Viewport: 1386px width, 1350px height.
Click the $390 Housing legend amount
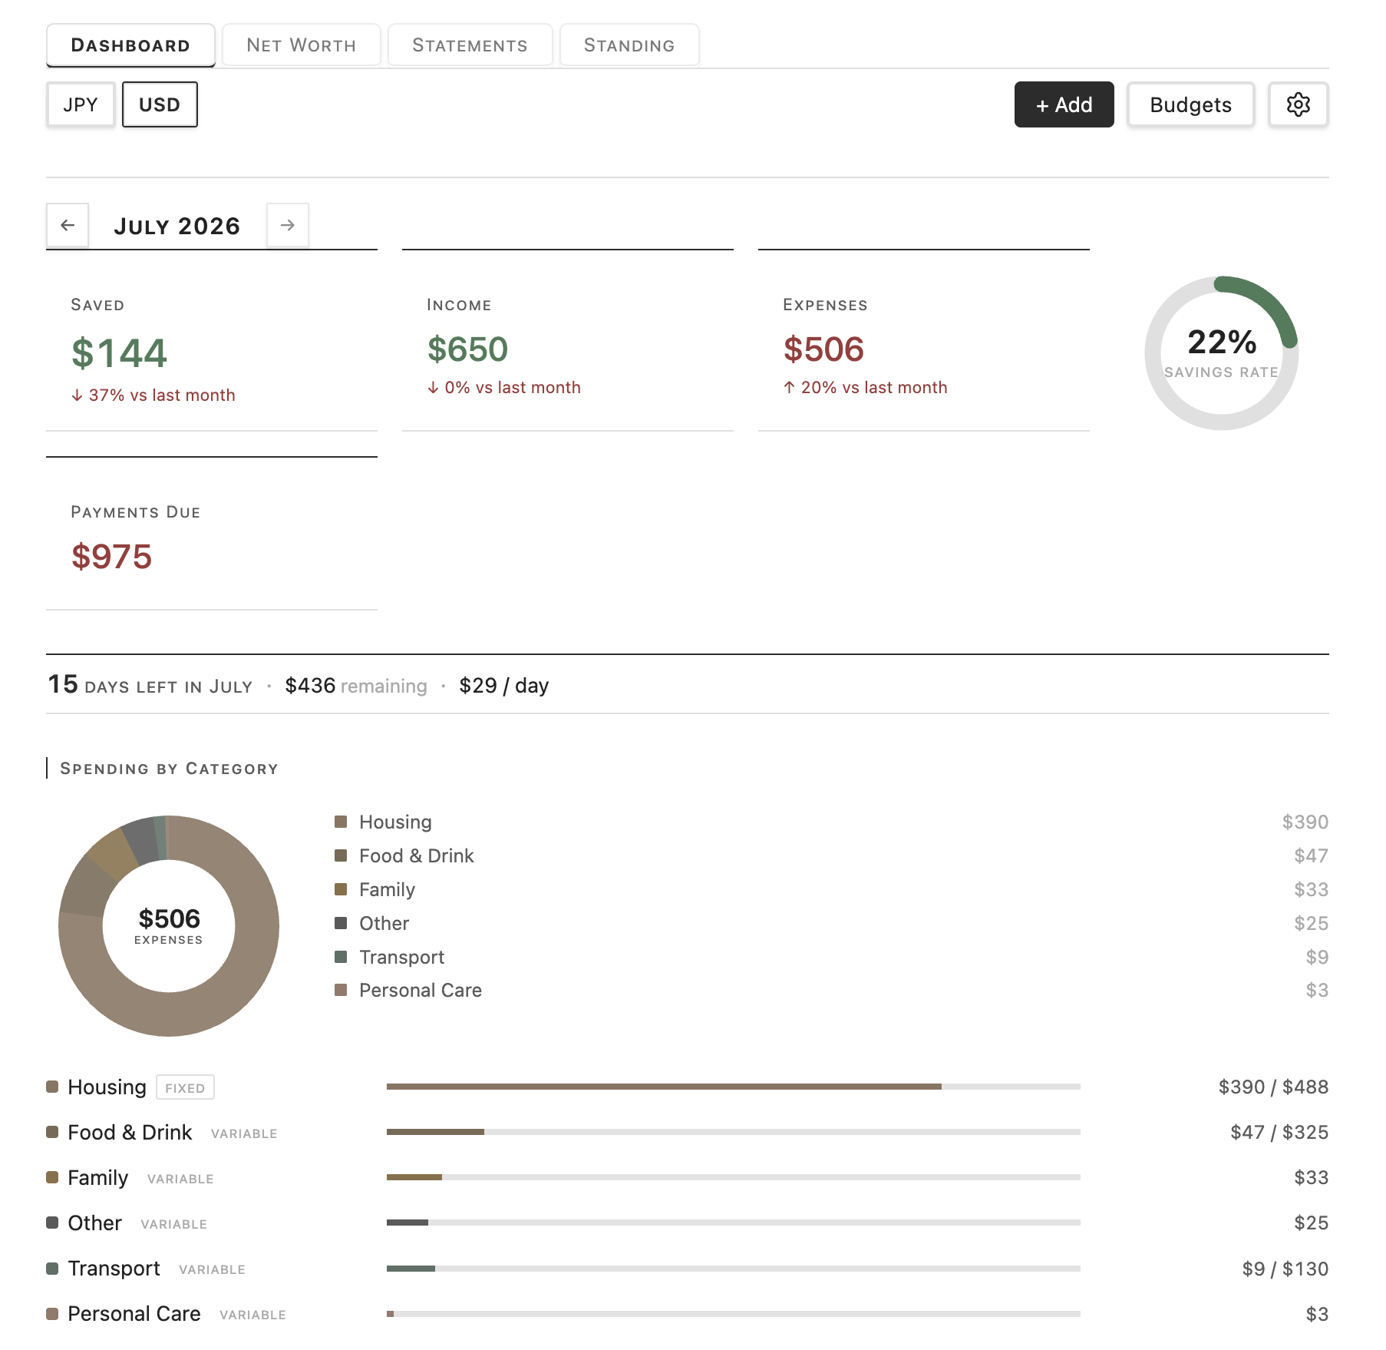[x=1305, y=822]
